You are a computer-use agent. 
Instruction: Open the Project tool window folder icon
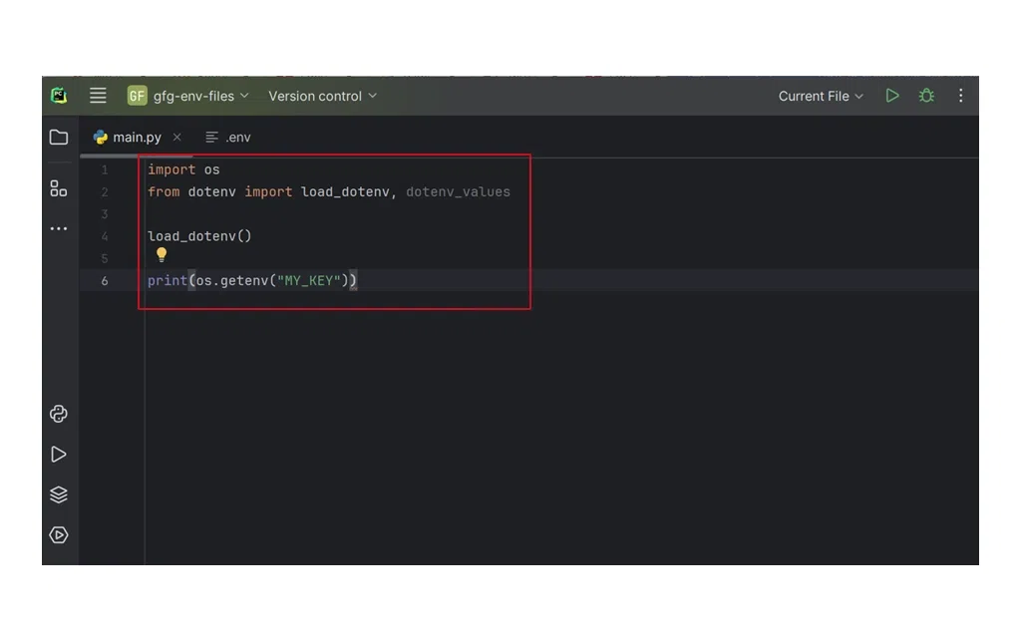(x=58, y=137)
